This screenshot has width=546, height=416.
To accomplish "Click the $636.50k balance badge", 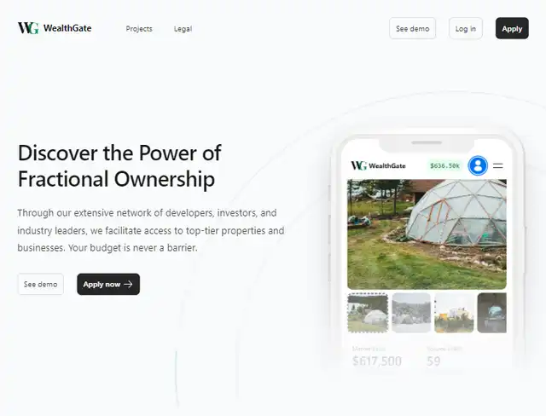I will tap(444, 165).
